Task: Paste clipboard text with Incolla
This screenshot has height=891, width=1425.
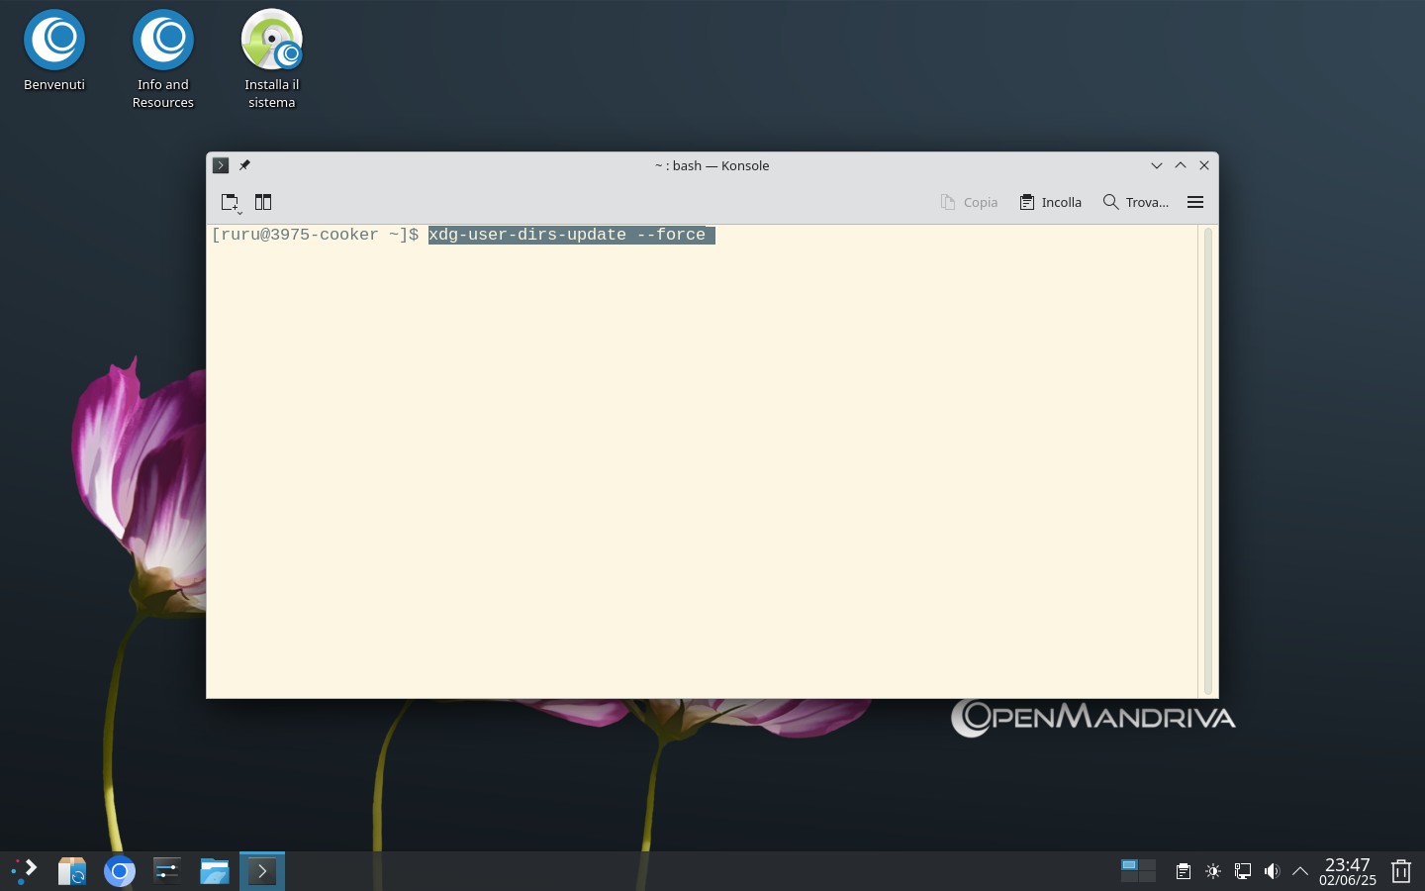Action: pyautogui.click(x=1051, y=202)
